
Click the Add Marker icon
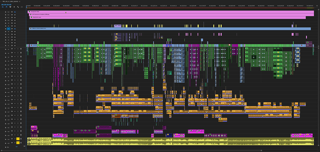coord(14,7)
